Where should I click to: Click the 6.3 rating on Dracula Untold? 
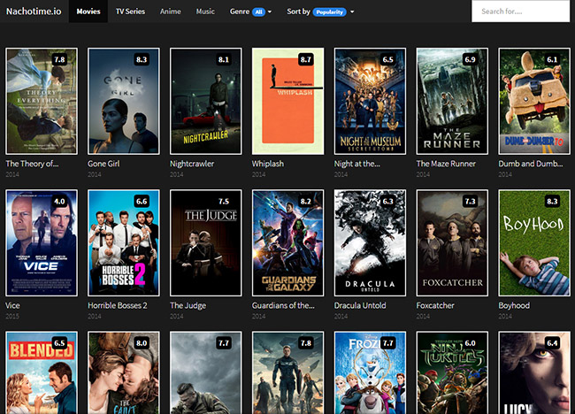pyautogui.click(x=388, y=202)
